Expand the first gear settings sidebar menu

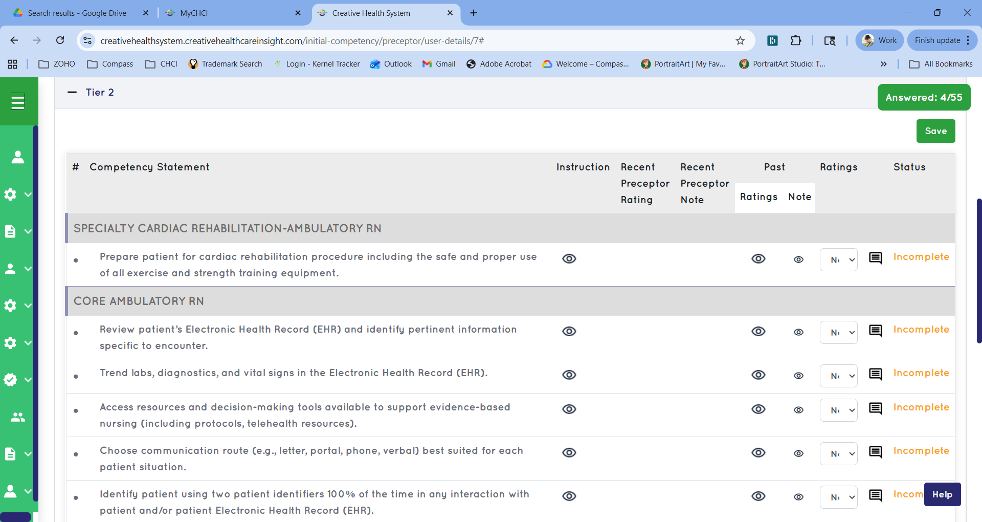[18, 194]
